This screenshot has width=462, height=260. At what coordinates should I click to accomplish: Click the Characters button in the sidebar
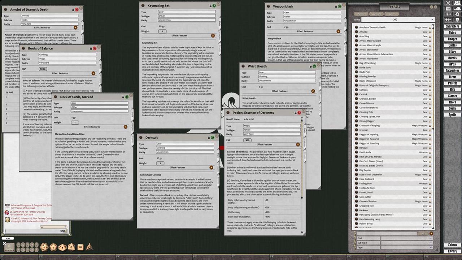(452, 26)
